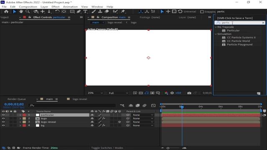Open the Layer menu
The image size is (267, 150).
click(x=44, y=7)
